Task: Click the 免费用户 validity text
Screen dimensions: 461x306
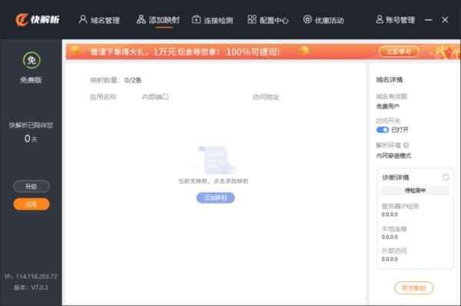Action: pos(387,106)
